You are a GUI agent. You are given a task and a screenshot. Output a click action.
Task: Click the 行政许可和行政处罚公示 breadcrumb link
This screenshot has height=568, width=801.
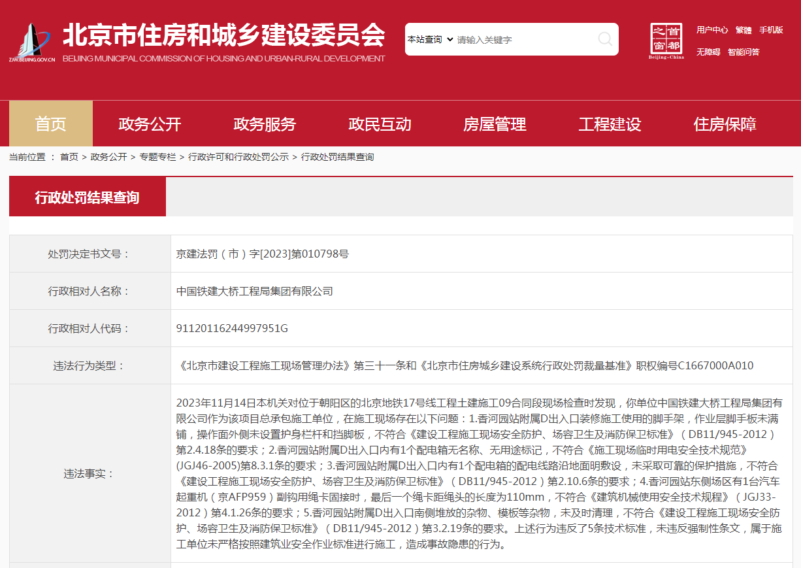(238, 157)
